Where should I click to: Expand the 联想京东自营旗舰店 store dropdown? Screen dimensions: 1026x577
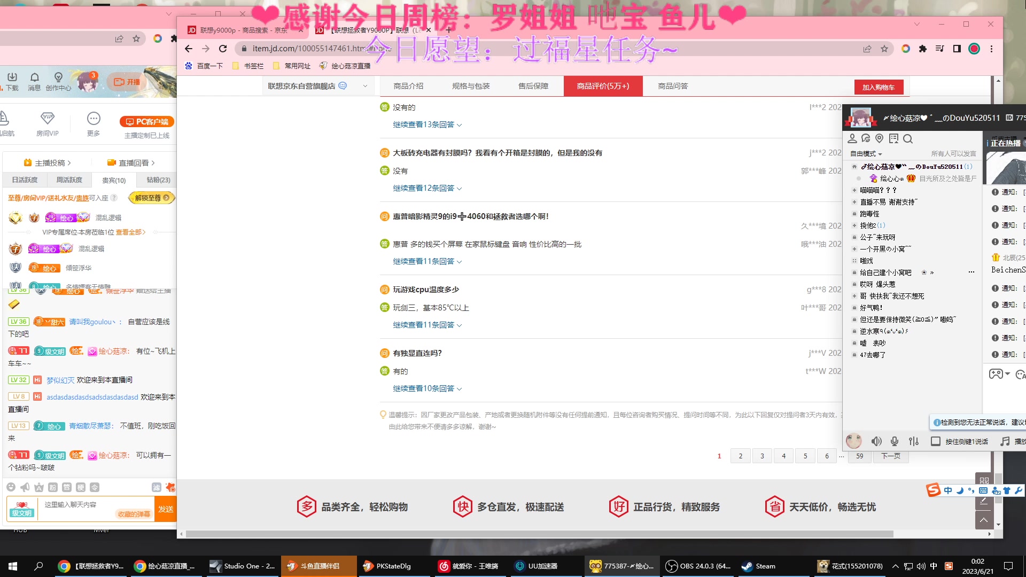point(365,86)
